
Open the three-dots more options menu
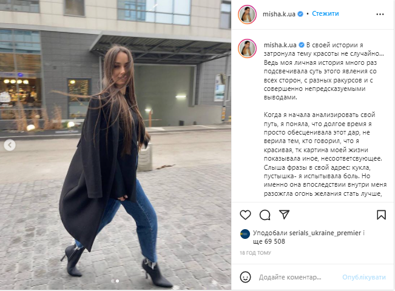click(380, 15)
